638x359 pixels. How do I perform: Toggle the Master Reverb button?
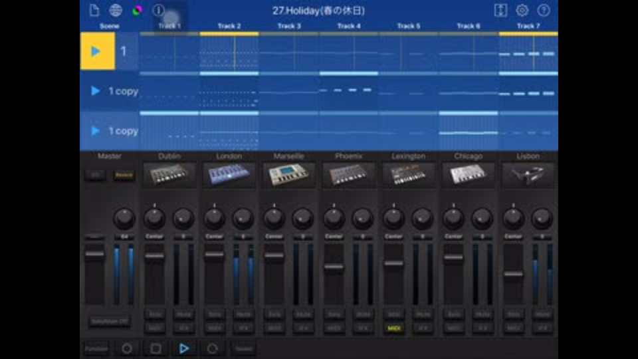coord(124,175)
